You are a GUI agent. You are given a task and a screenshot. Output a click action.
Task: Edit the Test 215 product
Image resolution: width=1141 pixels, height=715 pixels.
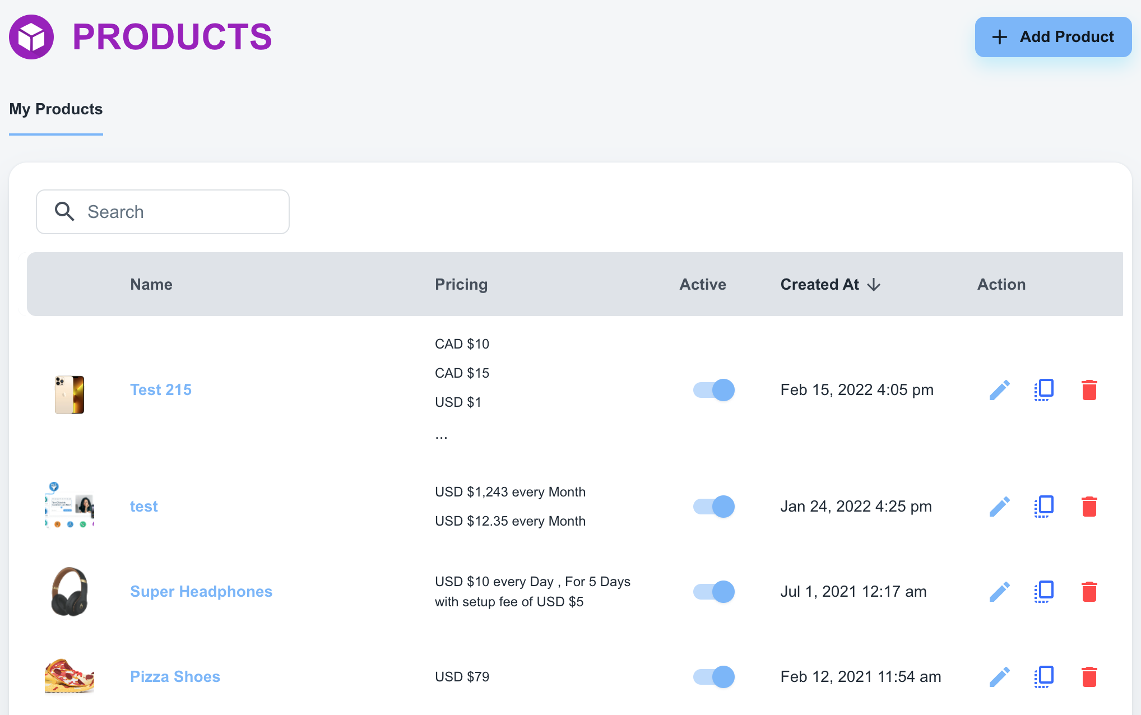click(x=999, y=390)
